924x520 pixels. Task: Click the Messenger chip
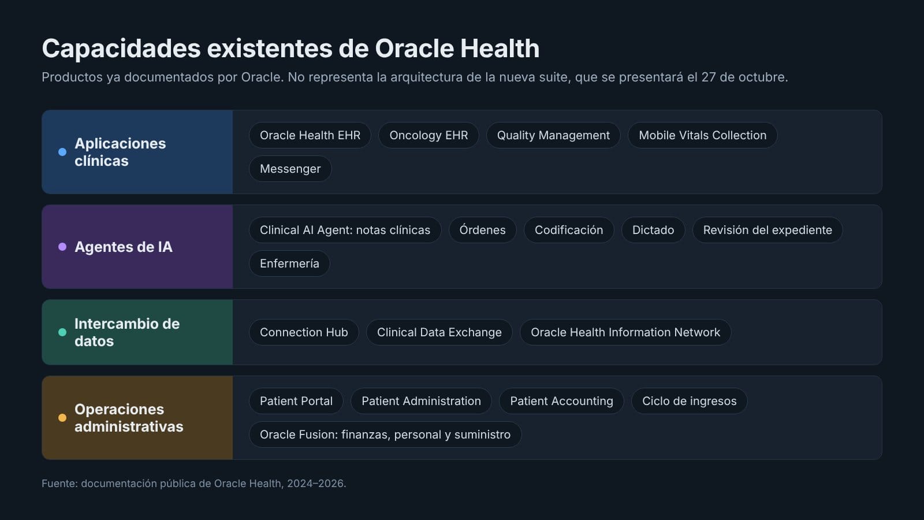pos(290,169)
